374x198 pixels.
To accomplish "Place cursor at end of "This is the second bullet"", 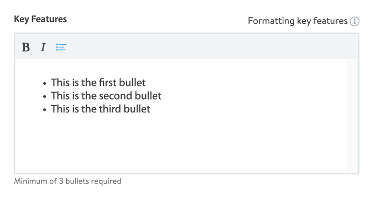I will (x=162, y=95).
